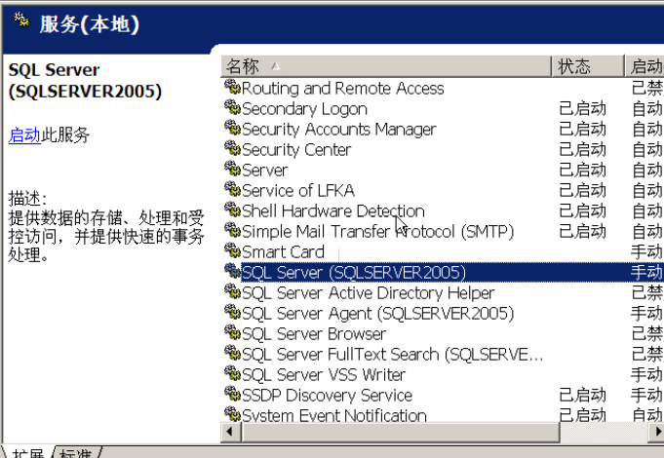This screenshot has width=664, height=458.
Task: Click the services icon in the 服务(本地) header
Action: tap(21, 20)
